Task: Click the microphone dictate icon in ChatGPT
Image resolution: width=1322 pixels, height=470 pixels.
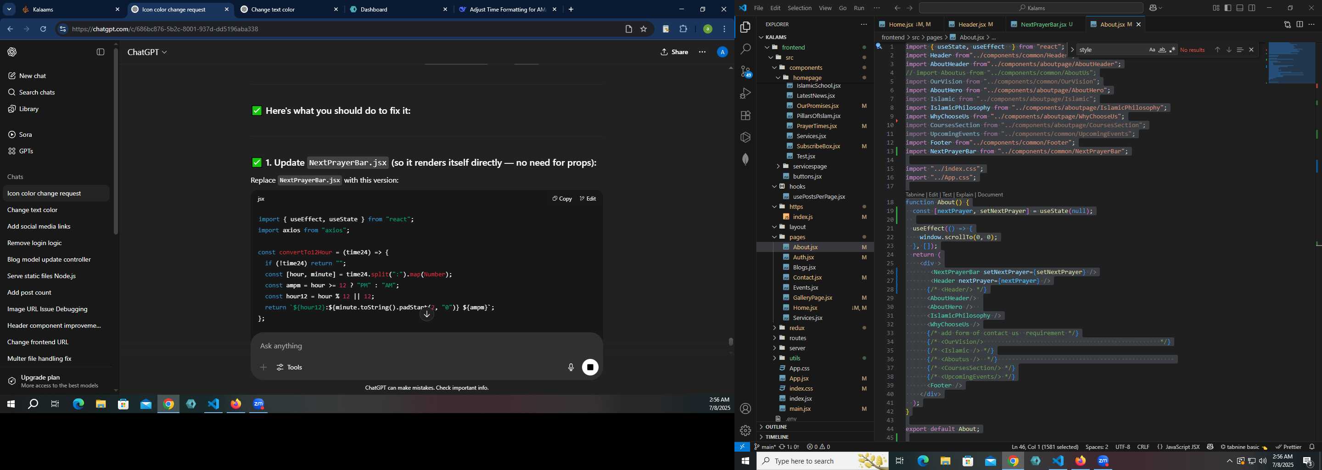Action: coord(571,367)
